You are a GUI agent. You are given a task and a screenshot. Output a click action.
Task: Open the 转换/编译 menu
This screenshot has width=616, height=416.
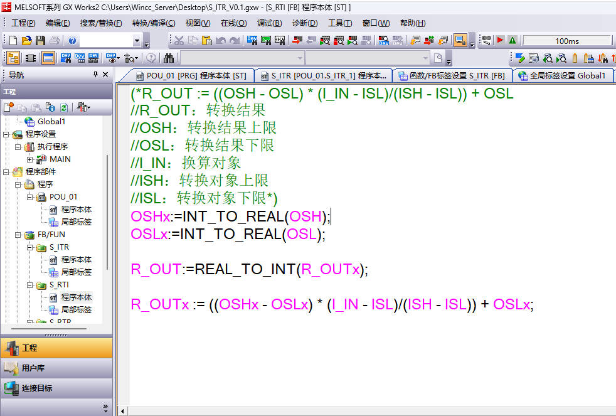pyautogui.click(x=154, y=23)
